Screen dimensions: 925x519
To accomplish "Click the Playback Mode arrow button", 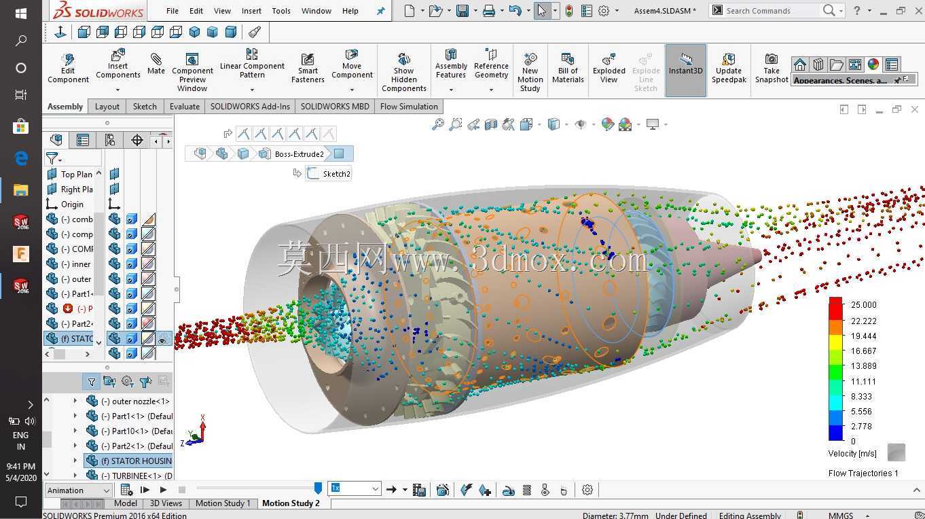I will (x=391, y=490).
